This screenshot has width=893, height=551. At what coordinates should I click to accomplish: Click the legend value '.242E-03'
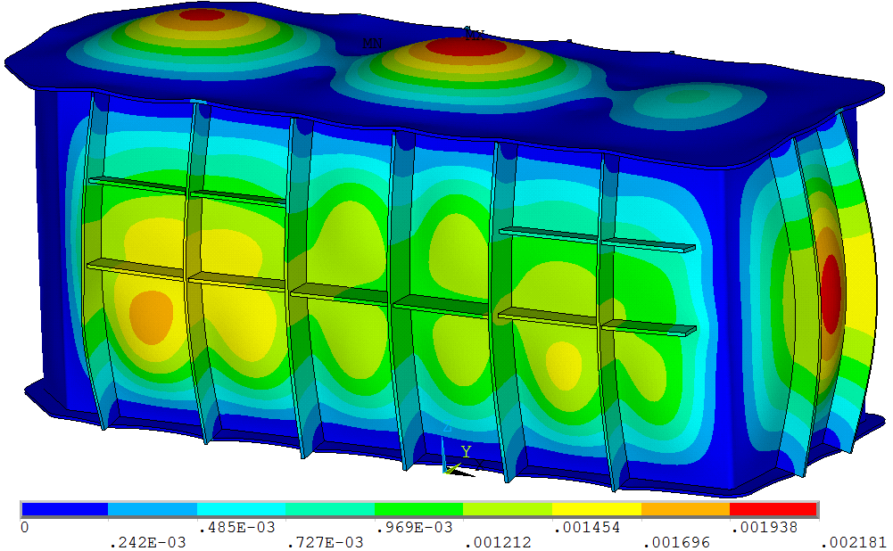point(147,542)
